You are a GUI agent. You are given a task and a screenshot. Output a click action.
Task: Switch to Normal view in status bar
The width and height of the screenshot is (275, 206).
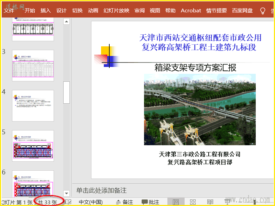pyautogui.click(x=176, y=202)
